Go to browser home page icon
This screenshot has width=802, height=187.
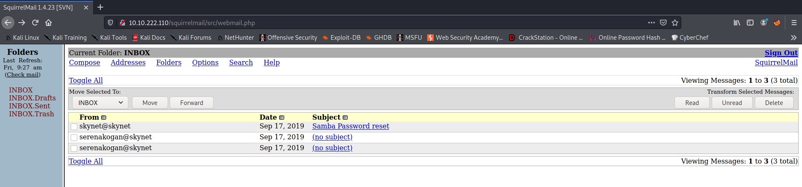48,23
